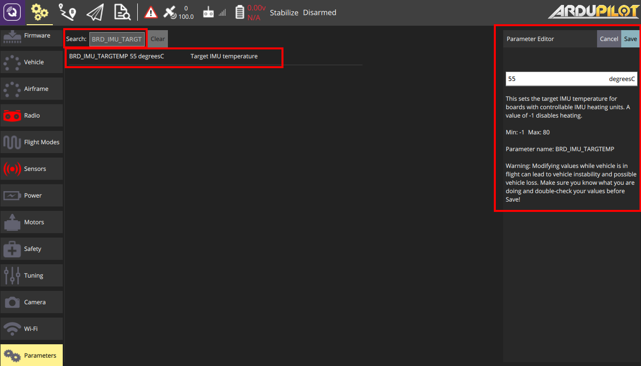The width and height of the screenshot is (641, 366).
Task: Open Radio setup page
Action: (32, 116)
